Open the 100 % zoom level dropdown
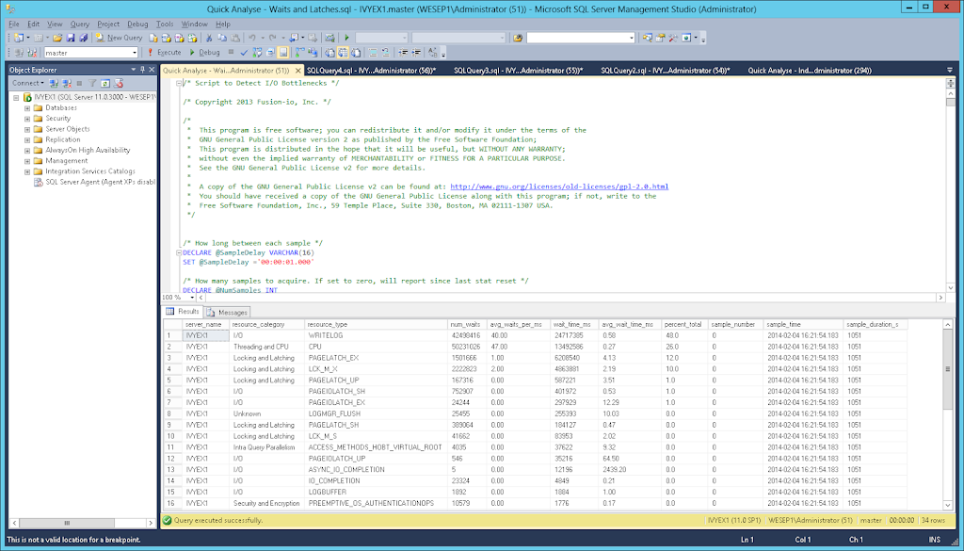This screenshot has width=964, height=551. pyautogui.click(x=192, y=298)
